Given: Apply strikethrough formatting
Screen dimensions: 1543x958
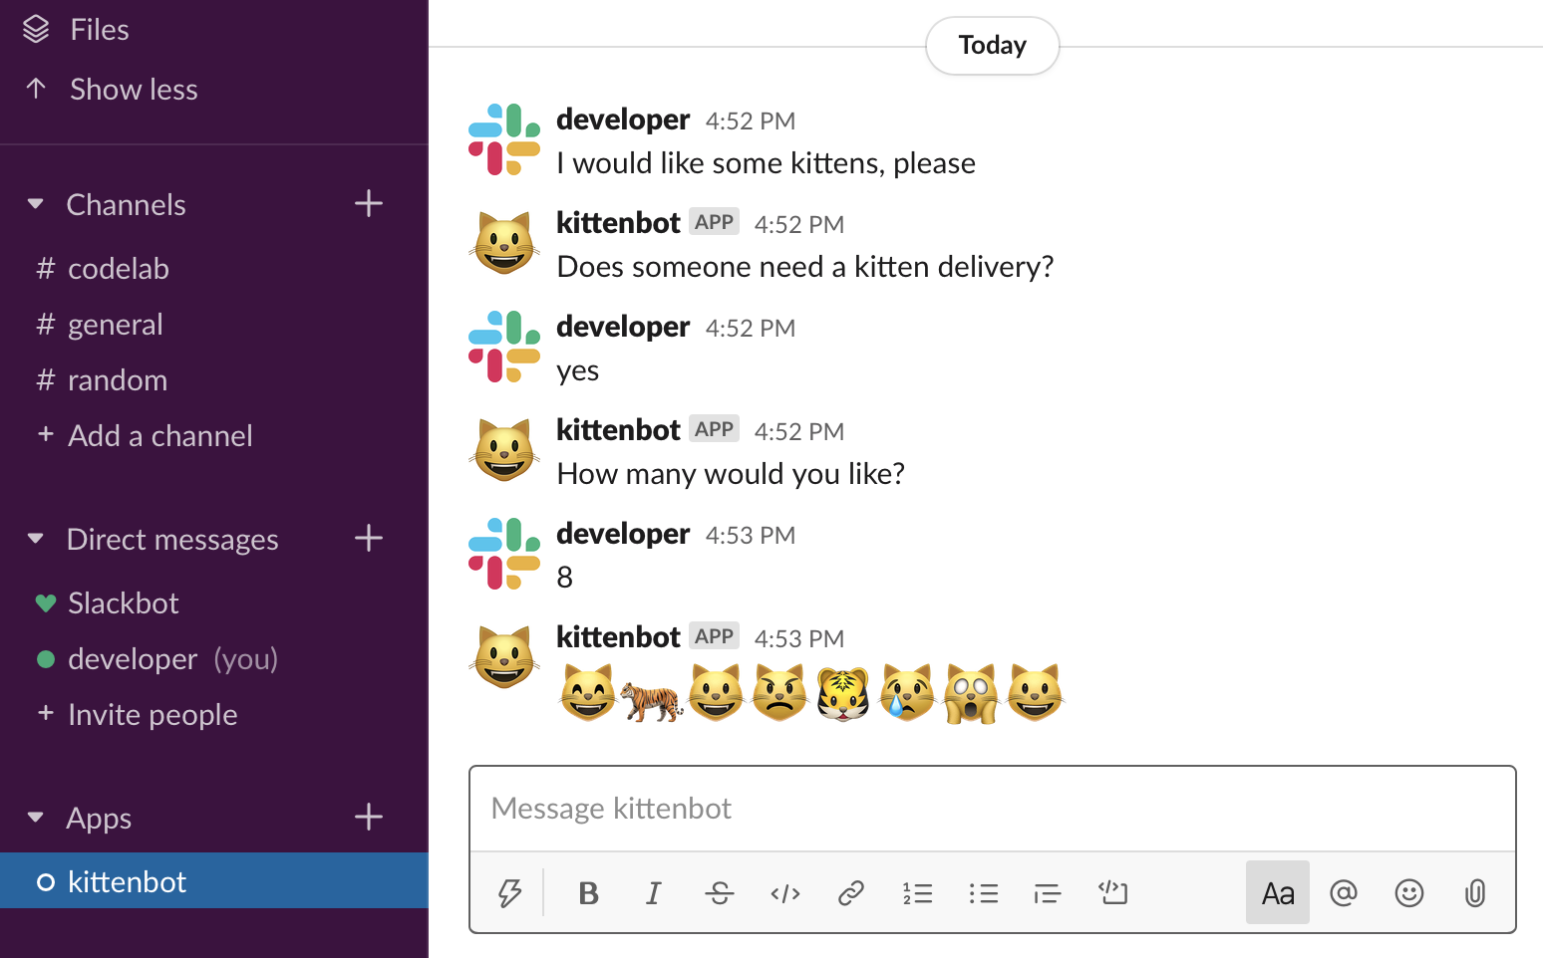Looking at the screenshot, I should click(x=719, y=893).
